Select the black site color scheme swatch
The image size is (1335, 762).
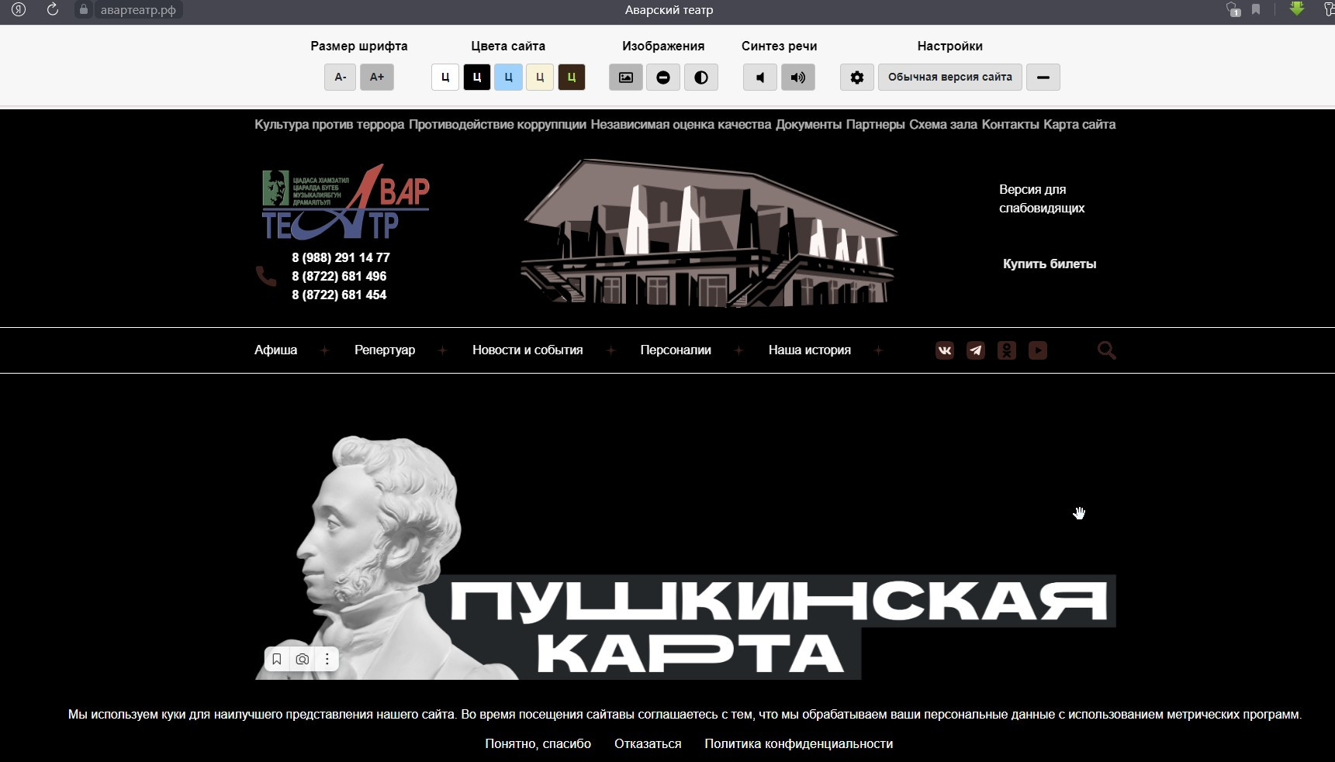tap(477, 77)
